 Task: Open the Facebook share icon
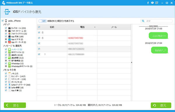tap(148, 3)
